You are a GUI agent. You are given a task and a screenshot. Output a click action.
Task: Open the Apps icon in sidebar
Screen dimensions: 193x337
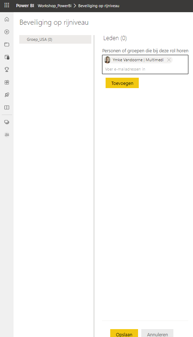point(7,82)
